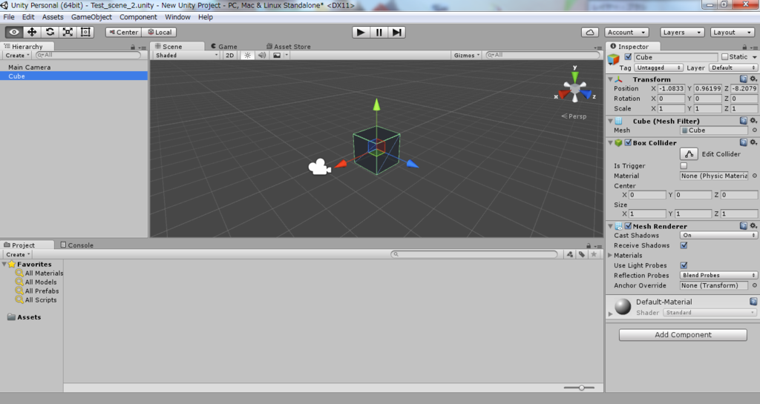The height and width of the screenshot is (404, 760).
Task: Toggle Use Light Probes checkbox
Action: coord(684,265)
